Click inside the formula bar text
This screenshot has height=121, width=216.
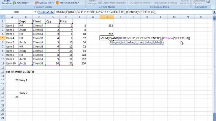(x=106, y=12)
